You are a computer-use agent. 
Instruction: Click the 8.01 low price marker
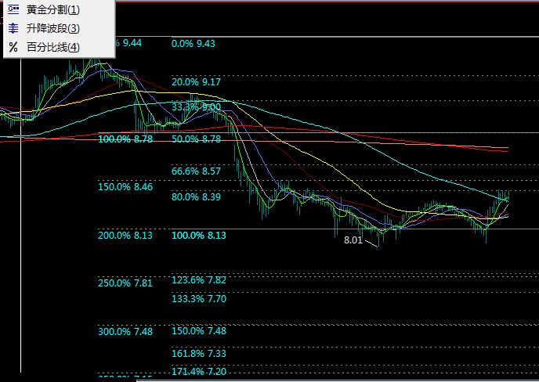[353, 240]
